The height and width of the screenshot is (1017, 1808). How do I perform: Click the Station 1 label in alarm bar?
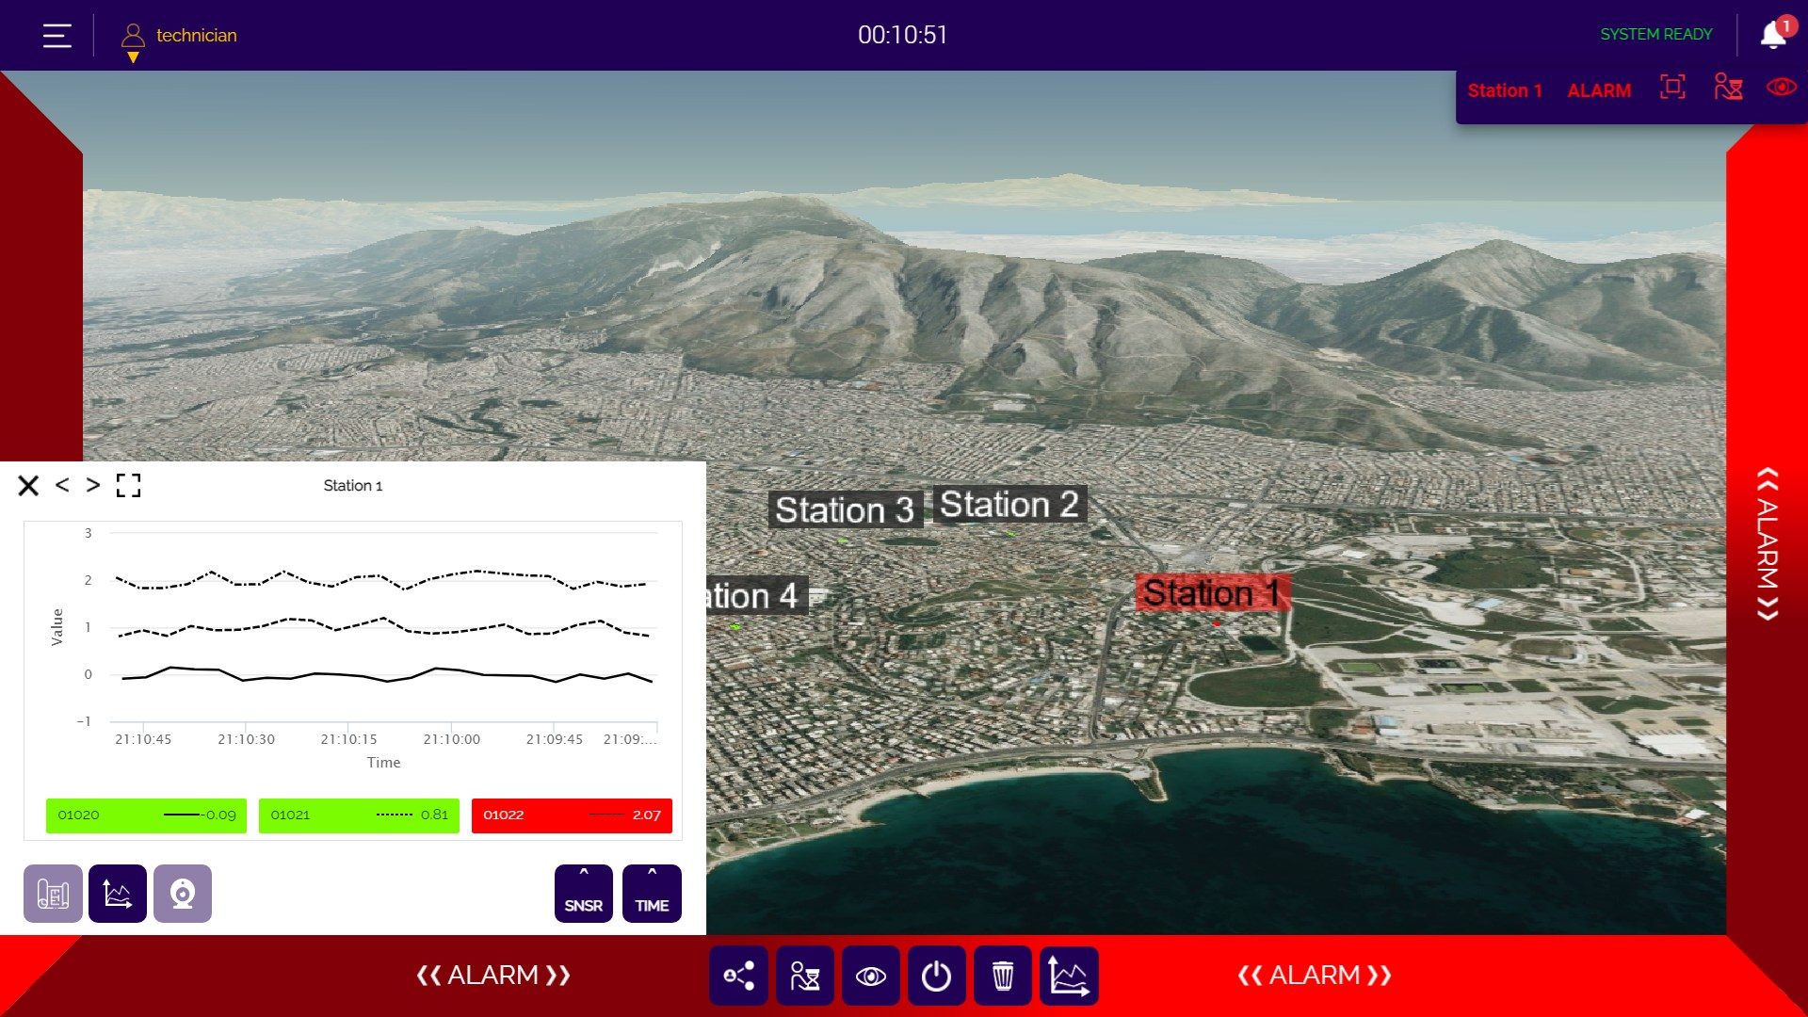[x=1505, y=90]
